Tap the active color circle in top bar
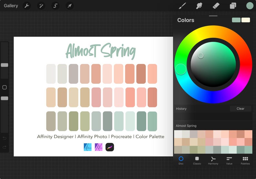 click(x=250, y=6)
